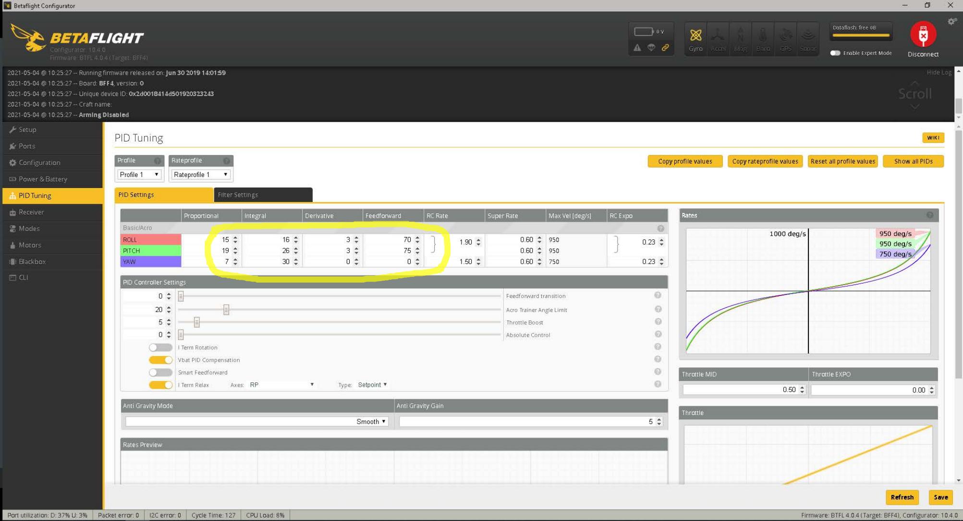Open help for Smart Feedforward
This screenshot has height=521, width=963.
tap(658, 372)
